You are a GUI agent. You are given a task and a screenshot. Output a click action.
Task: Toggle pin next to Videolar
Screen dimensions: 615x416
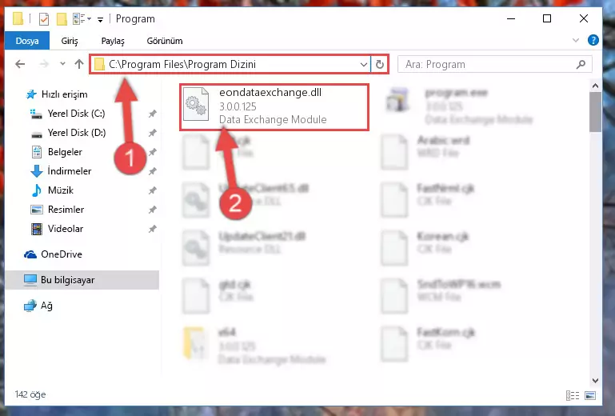[x=153, y=229]
